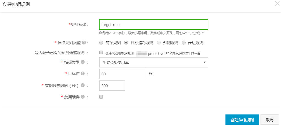
Task: Click the 目标值 field showing 80
Action: [x=123, y=74]
